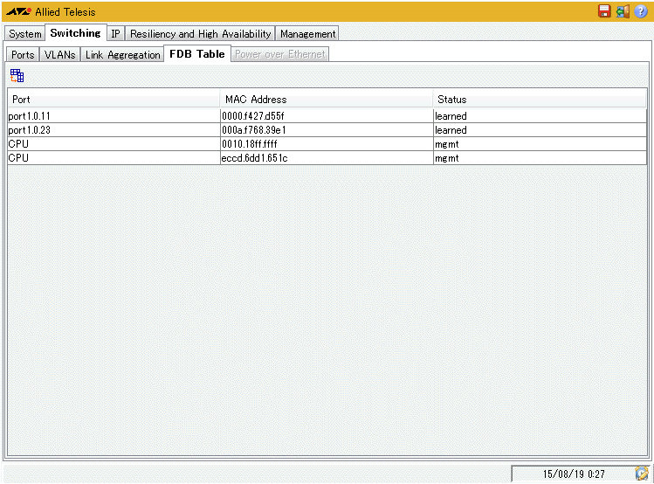Open Resiliency and High Availability tab
This screenshot has height=484, width=654.
(201, 34)
